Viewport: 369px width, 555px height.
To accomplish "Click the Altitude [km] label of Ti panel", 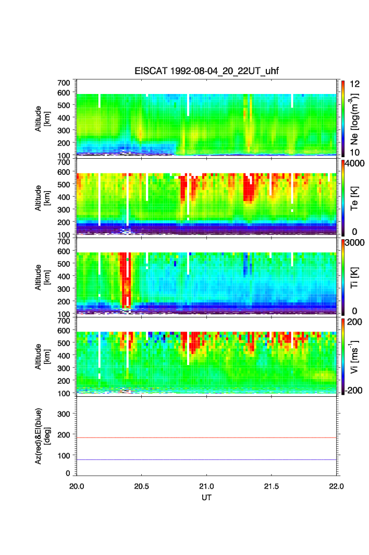I will [x=42, y=278].
